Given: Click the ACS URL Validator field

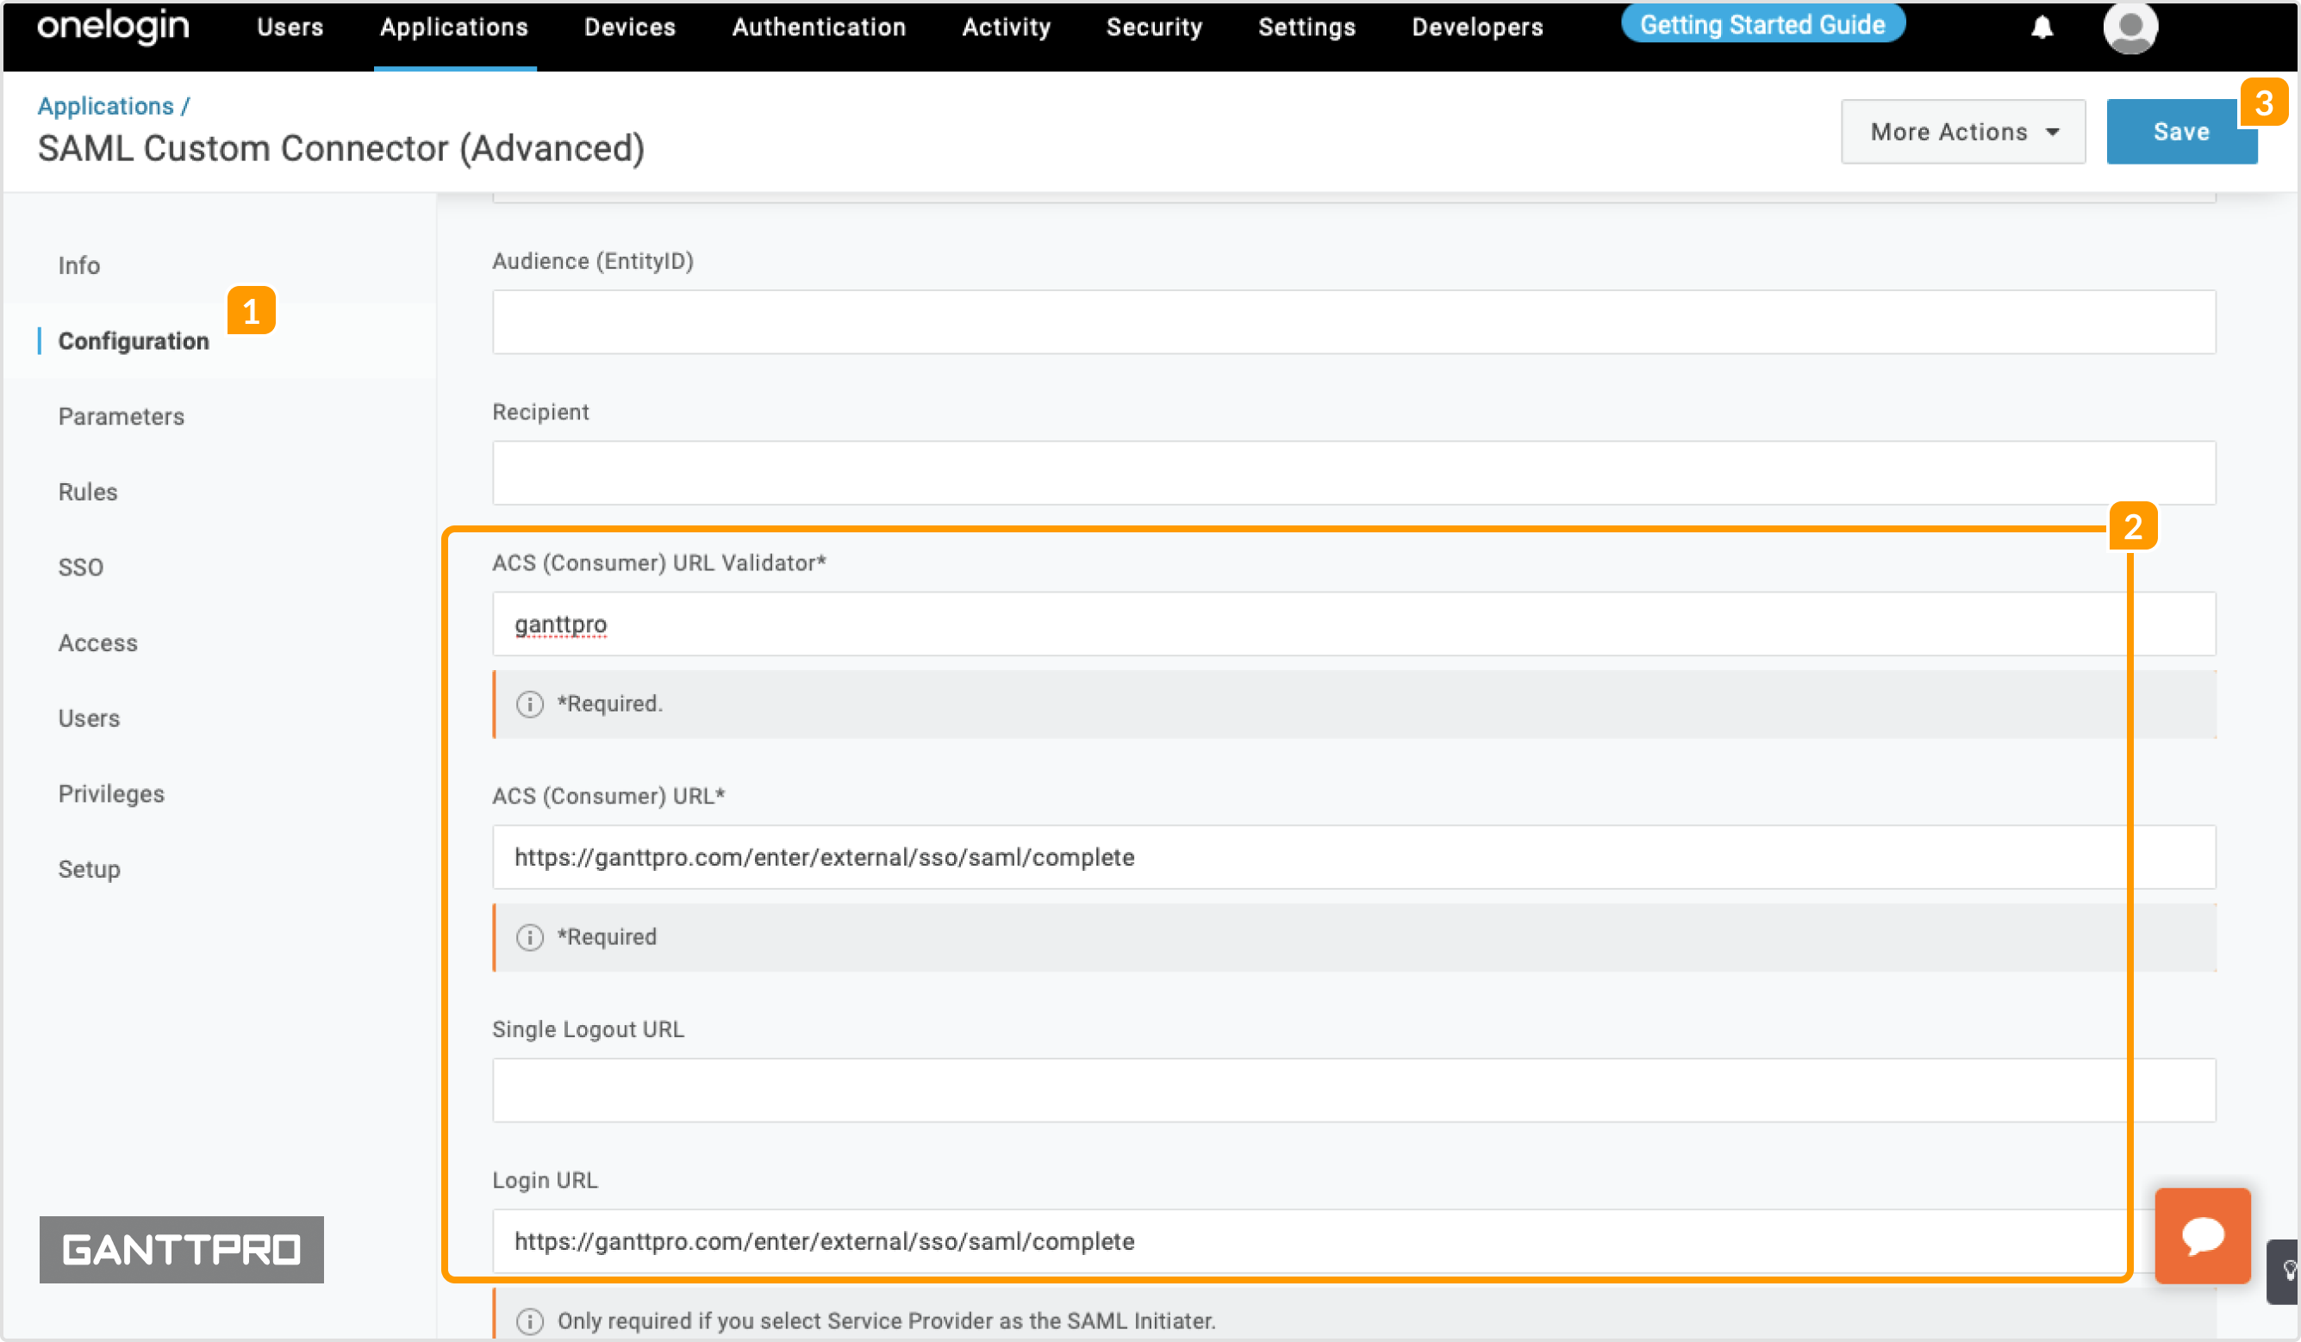Looking at the screenshot, I should pyautogui.click(x=1354, y=624).
